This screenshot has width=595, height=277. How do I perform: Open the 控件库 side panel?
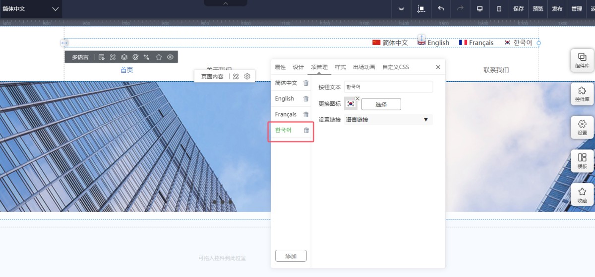point(582,94)
